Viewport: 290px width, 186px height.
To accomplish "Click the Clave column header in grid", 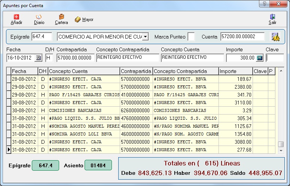I will (x=260, y=71).
